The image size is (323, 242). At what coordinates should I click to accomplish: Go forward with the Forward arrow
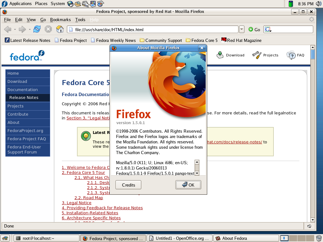point(22,29)
